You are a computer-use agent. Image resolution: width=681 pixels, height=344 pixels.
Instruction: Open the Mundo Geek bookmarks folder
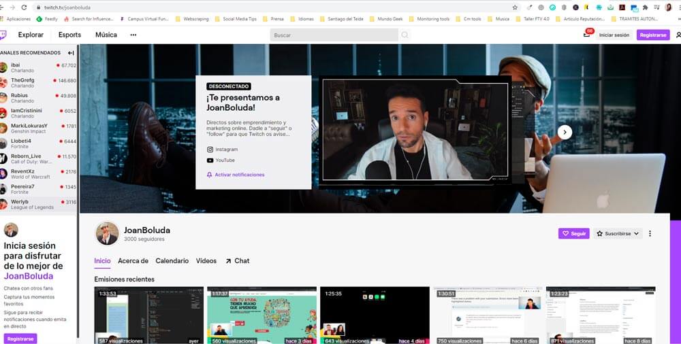[386, 19]
